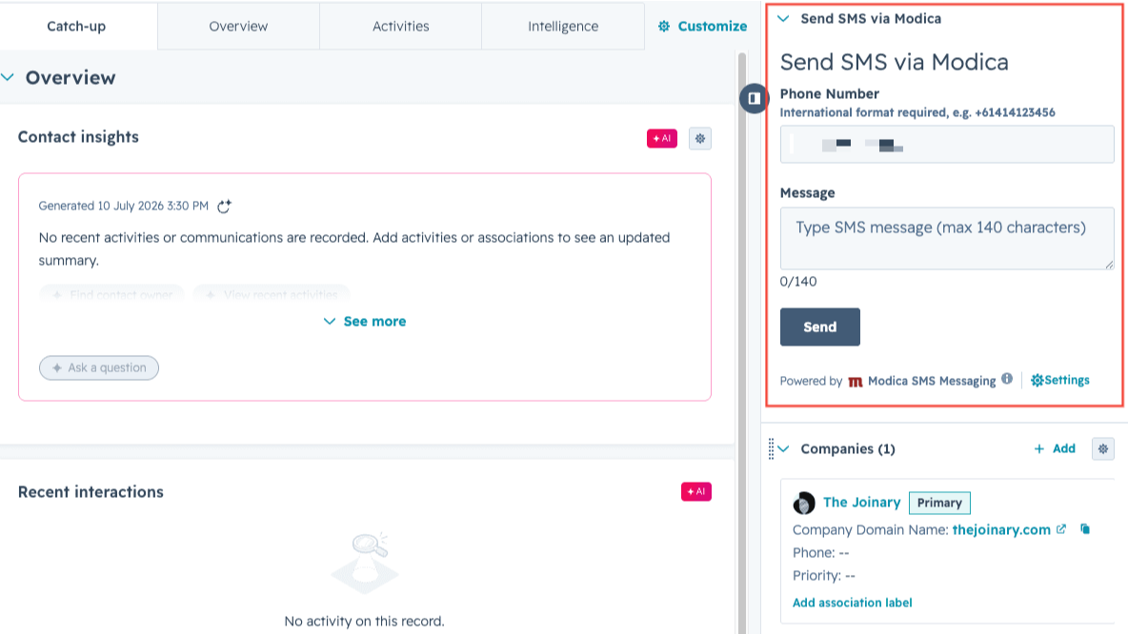Collapse the Overview section chevron
1128x634 pixels.
tap(8, 77)
